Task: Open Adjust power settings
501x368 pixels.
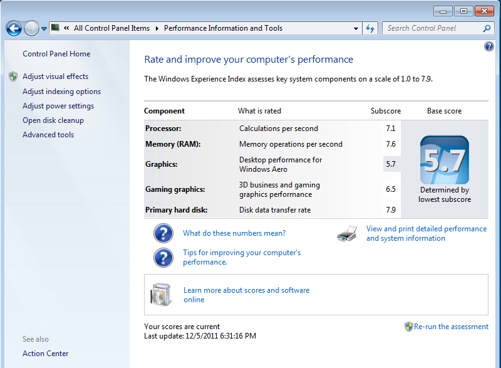Action: [58, 106]
